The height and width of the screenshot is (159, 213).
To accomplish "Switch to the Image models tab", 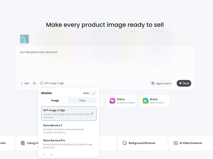I will pos(55,100).
